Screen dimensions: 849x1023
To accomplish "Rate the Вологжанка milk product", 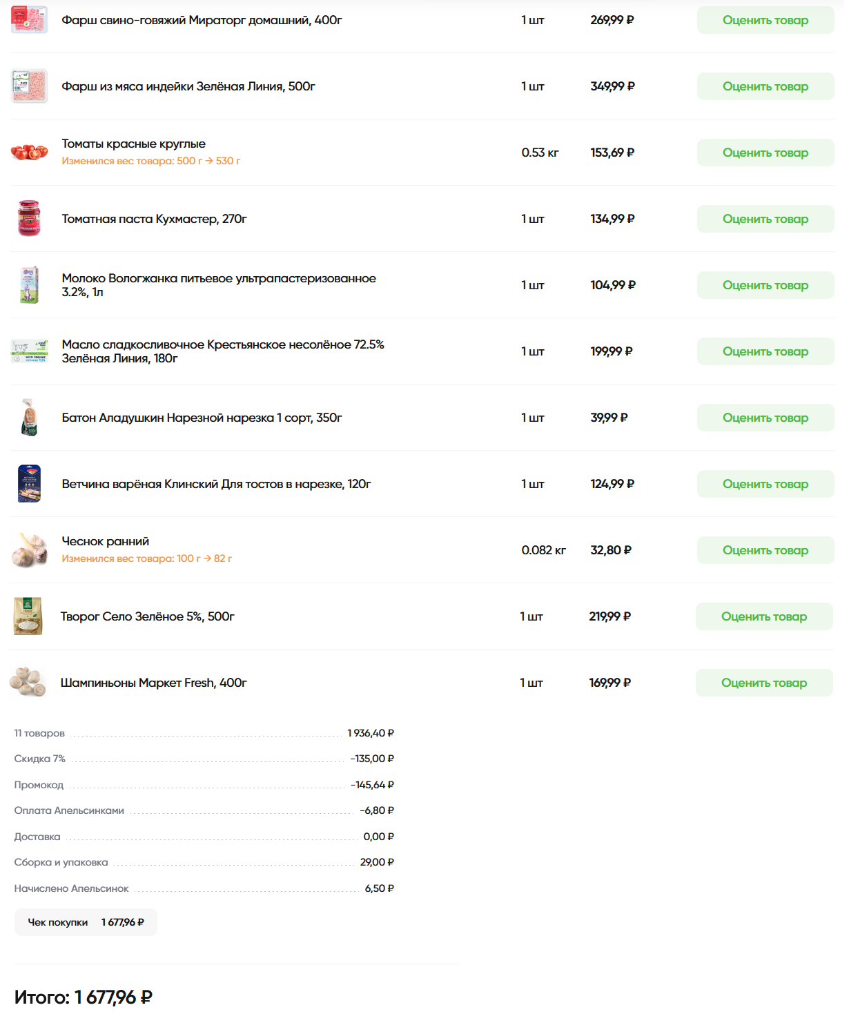I will pos(765,285).
